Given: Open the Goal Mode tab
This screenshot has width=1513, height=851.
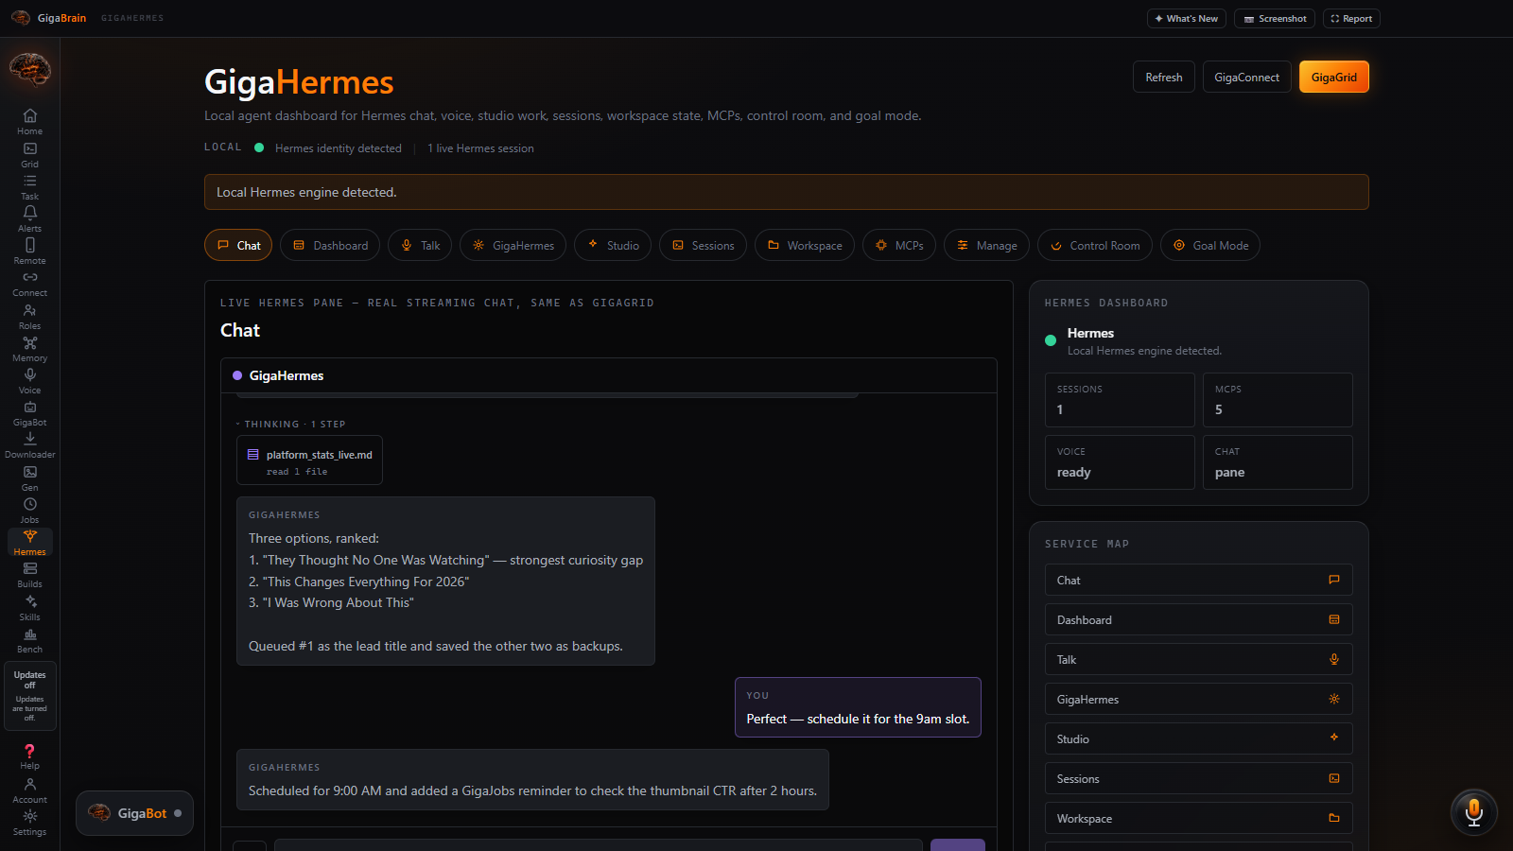Looking at the screenshot, I should click(1210, 245).
